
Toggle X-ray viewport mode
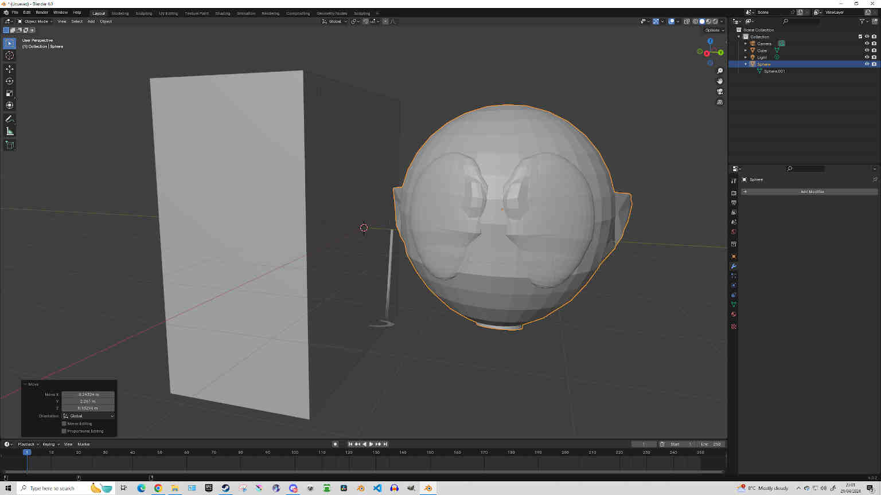(x=687, y=21)
